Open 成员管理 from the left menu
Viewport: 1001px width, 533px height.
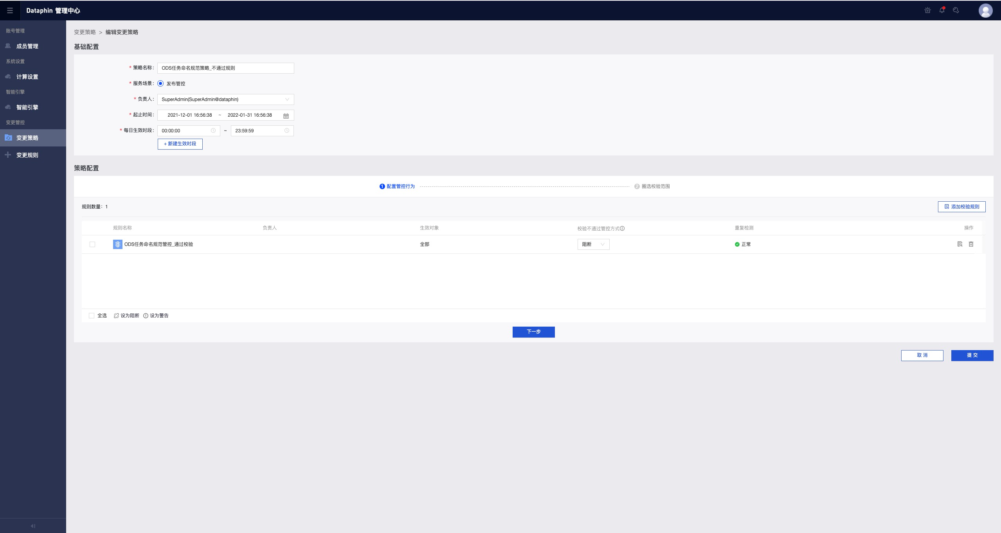(27, 46)
